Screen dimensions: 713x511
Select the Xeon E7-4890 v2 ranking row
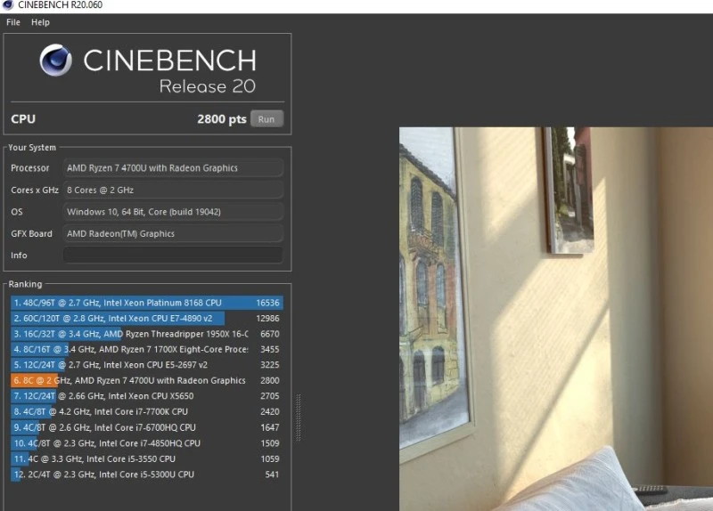point(147,319)
